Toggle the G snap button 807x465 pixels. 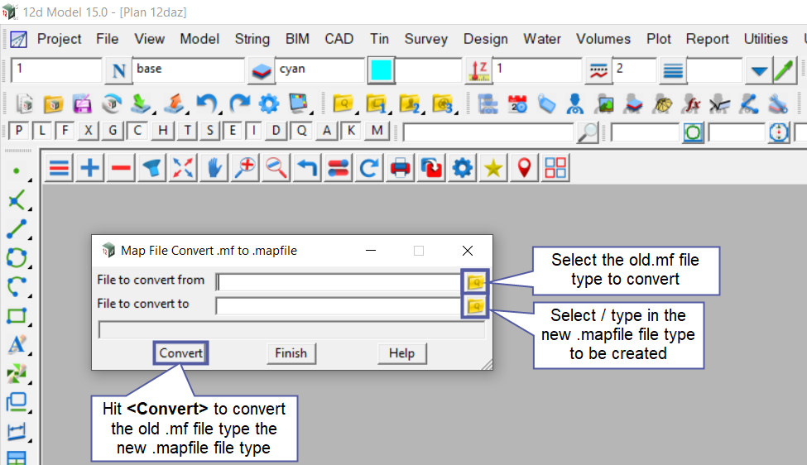click(x=114, y=131)
